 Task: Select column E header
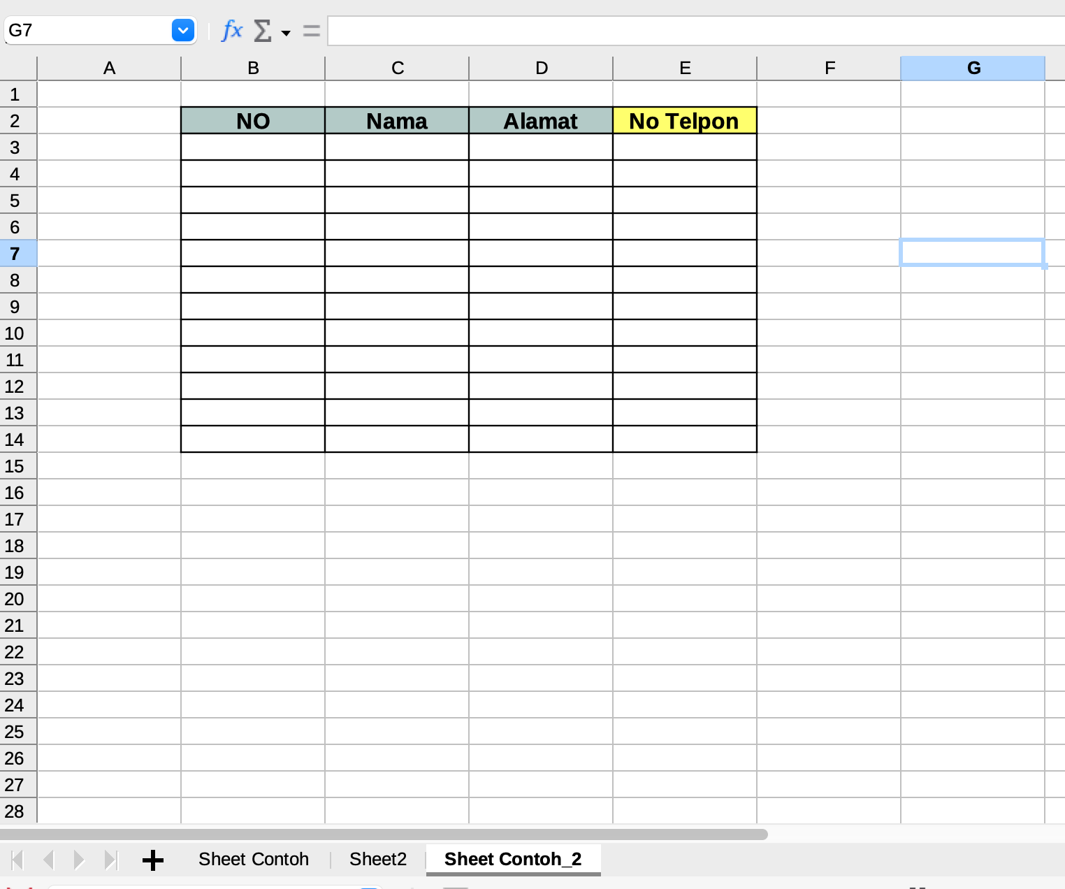click(685, 68)
